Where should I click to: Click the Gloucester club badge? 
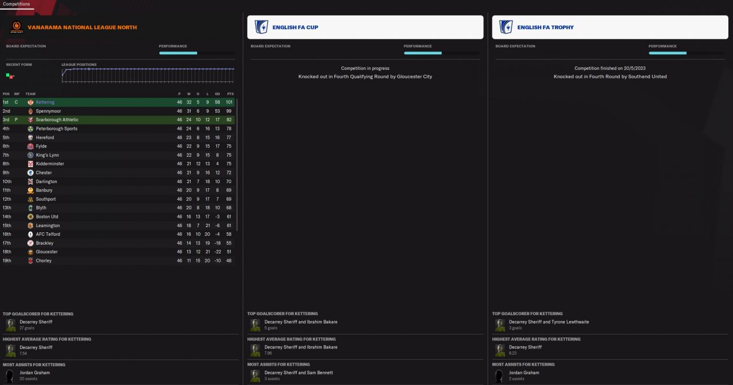click(30, 252)
